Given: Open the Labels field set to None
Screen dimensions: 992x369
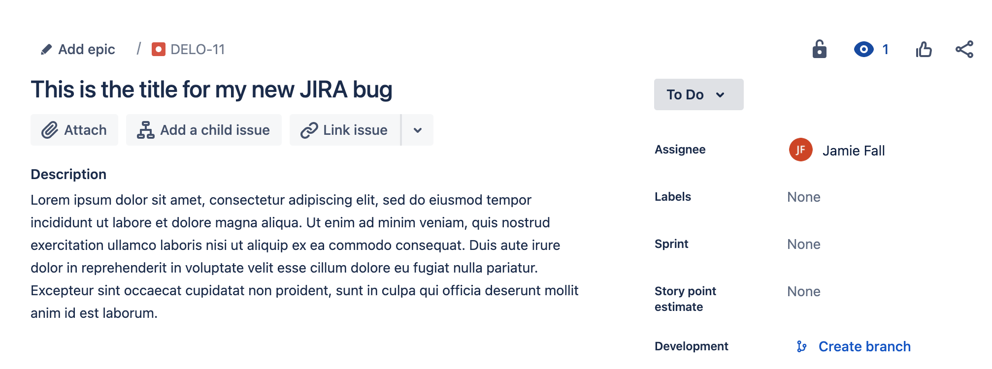Looking at the screenshot, I should (804, 197).
